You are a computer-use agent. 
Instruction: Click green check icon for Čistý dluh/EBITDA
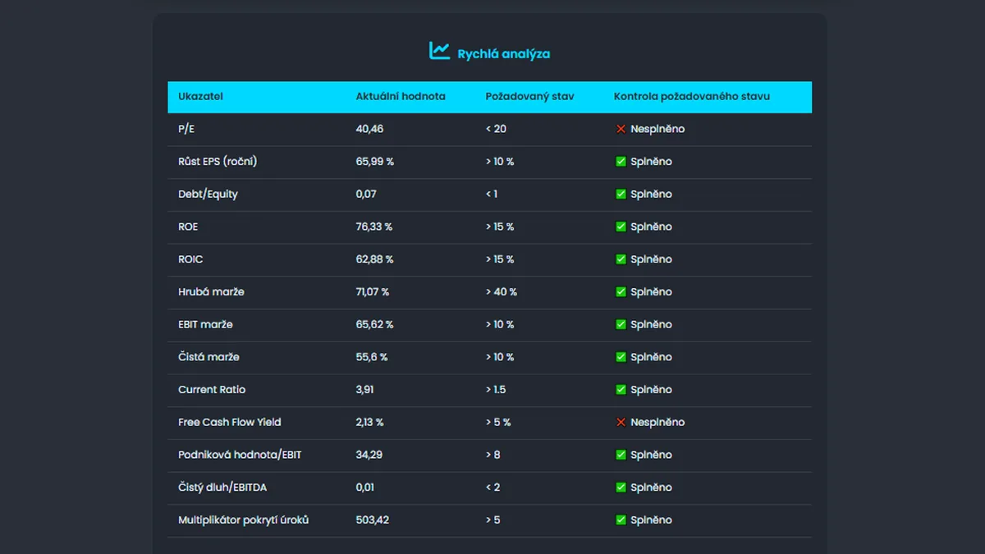621,488
